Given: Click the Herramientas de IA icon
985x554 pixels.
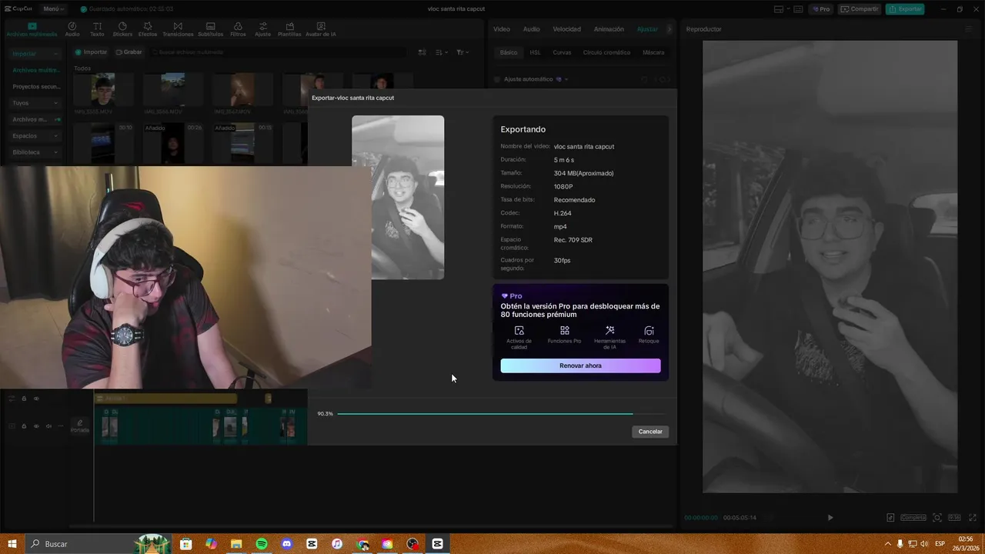Looking at the screenshot, I should (609, 331).
